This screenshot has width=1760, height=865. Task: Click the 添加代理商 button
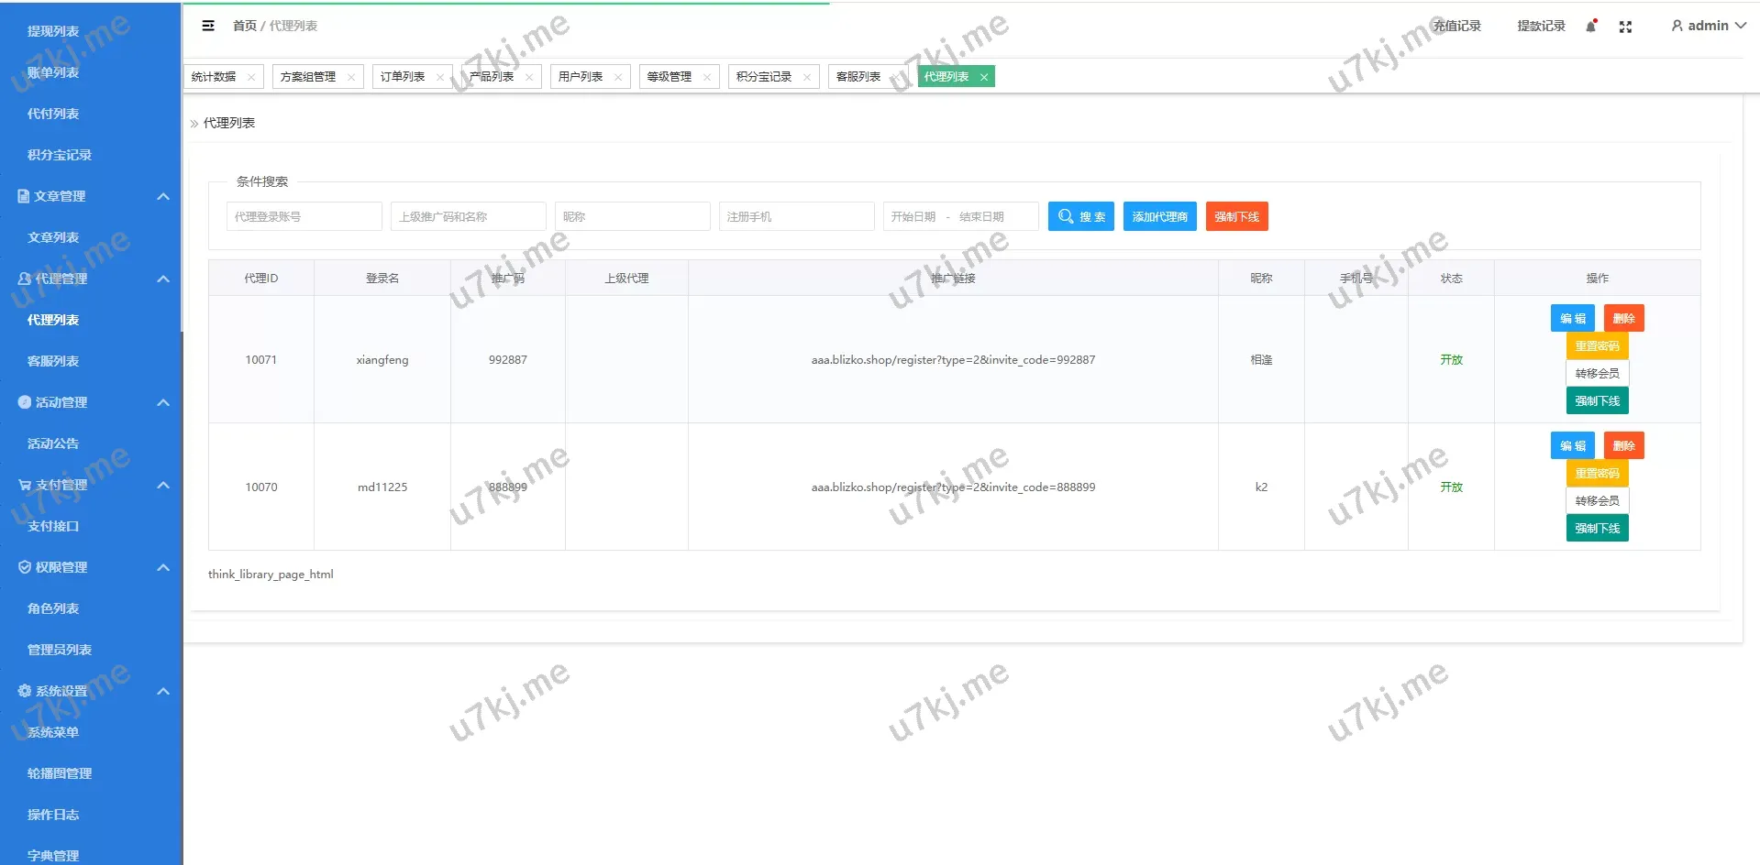[x=1159, y=216]
